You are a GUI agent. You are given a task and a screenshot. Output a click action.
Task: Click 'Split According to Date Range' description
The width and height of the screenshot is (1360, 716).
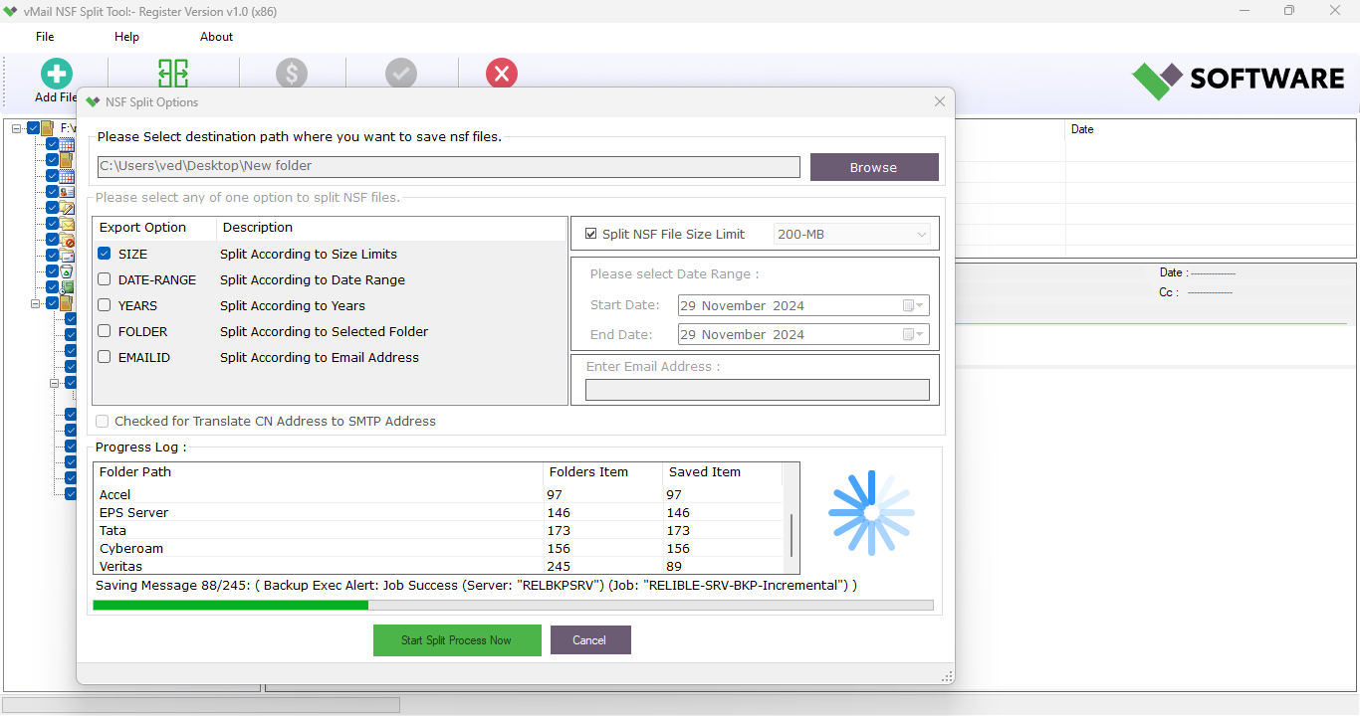point(313,279)
